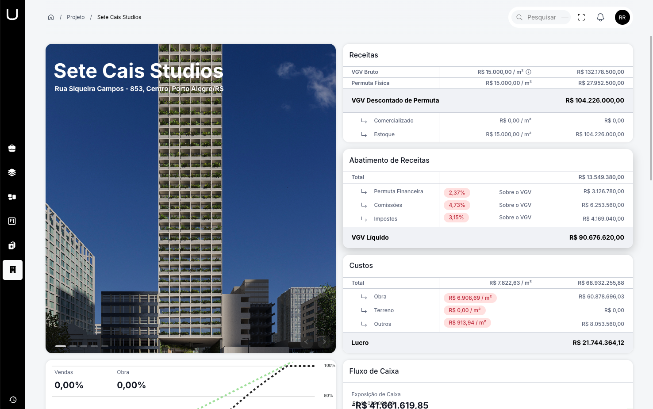Viewport: 653px width, 409px height.
Task: Click the Obra R$ 6.908,69 / m² badge
Action: pos(470,298)
